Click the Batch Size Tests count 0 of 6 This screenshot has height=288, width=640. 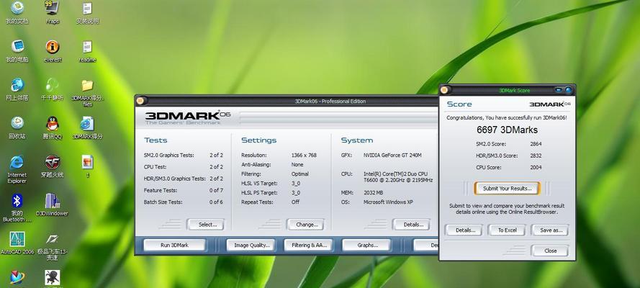click(x=216, y=202)
